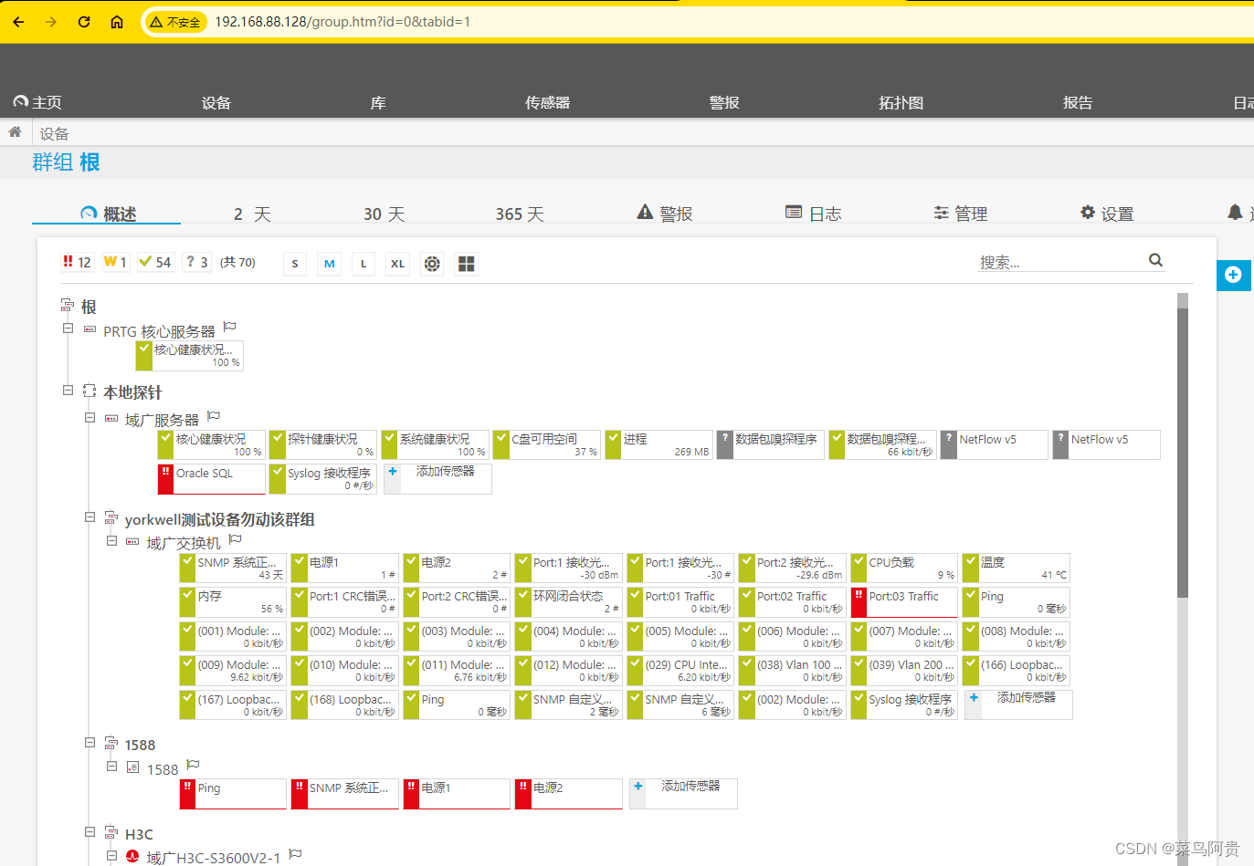Collapse the 域广H3C-S3600V2-1 node
Screen dimensions: 1254x866
tap(111, 855)
